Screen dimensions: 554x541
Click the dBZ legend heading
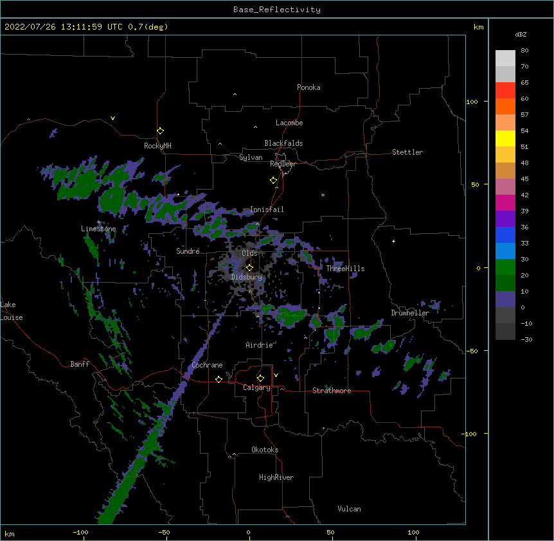pyautogui.click(x=521, y=34)
